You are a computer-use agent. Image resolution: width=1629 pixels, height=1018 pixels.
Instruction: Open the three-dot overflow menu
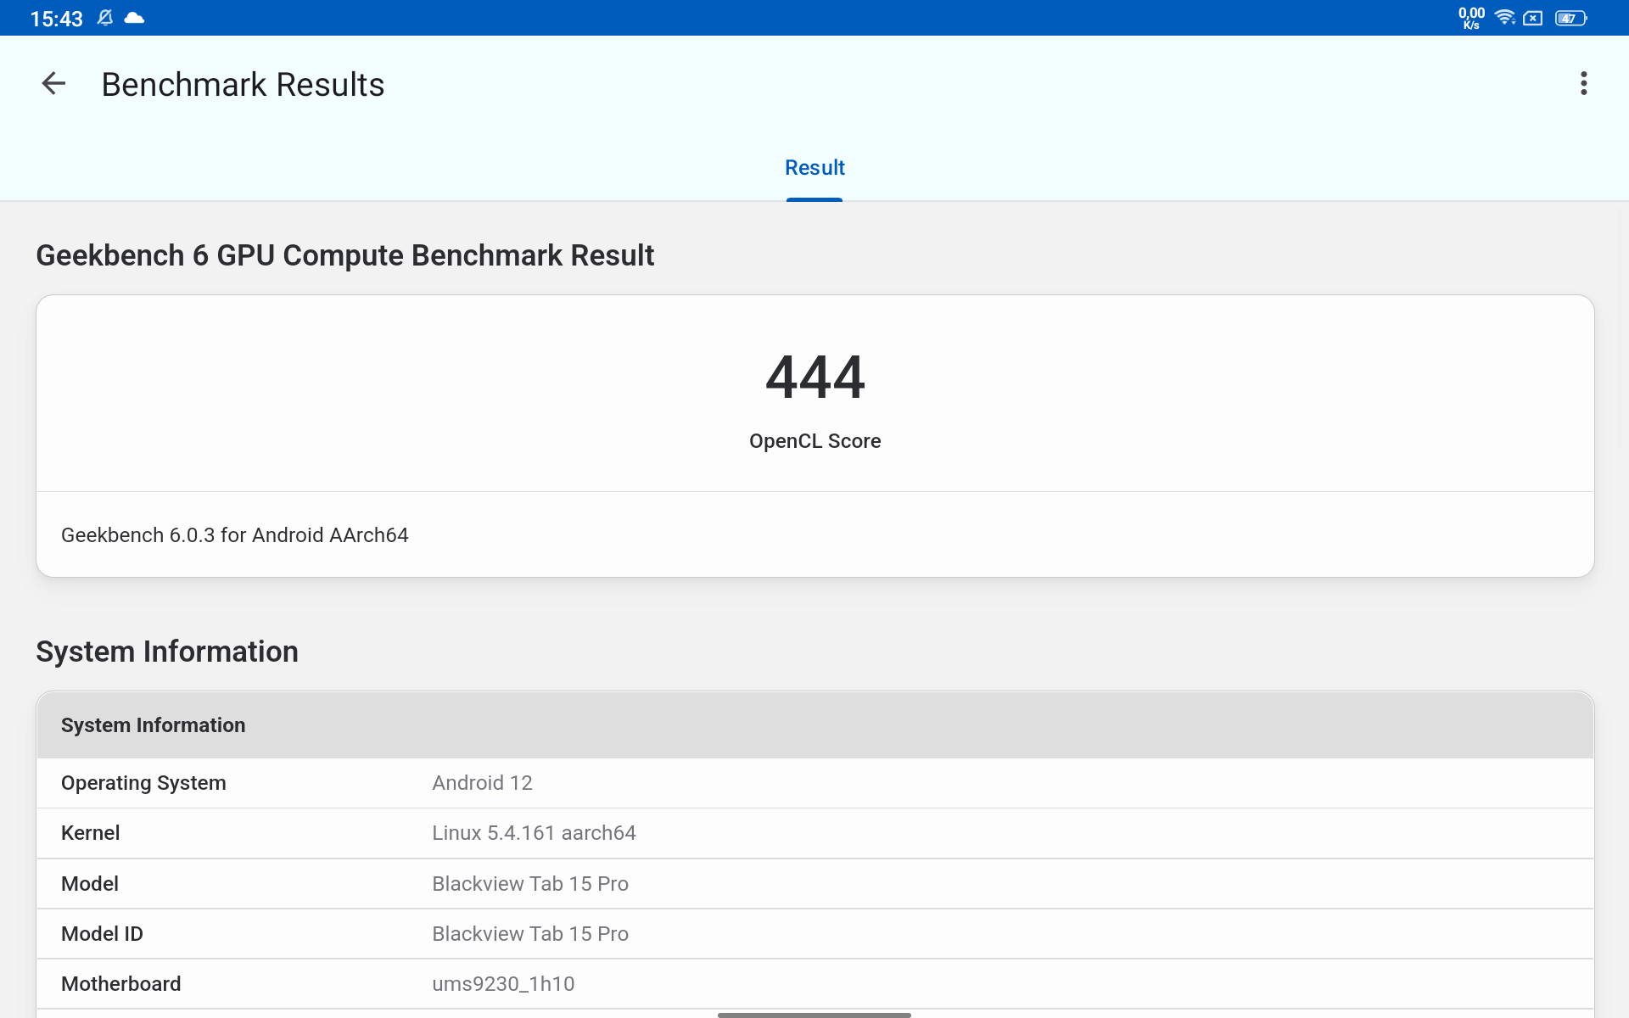click(x=1583, y=83)
